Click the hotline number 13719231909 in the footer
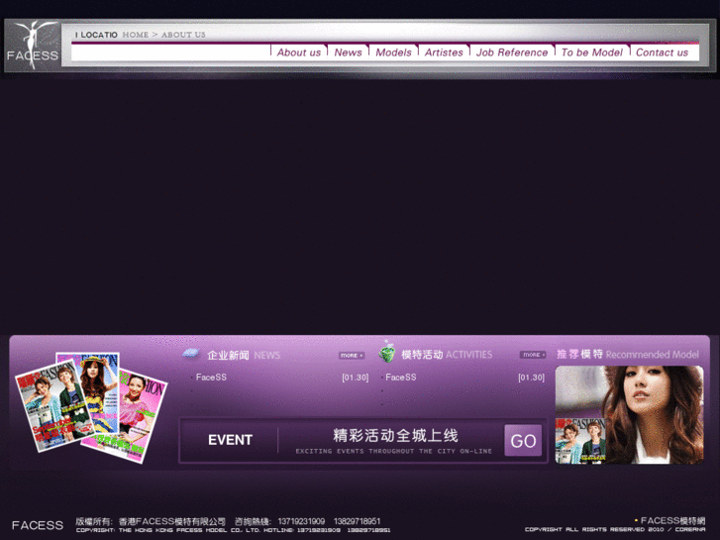 [301, 521]
